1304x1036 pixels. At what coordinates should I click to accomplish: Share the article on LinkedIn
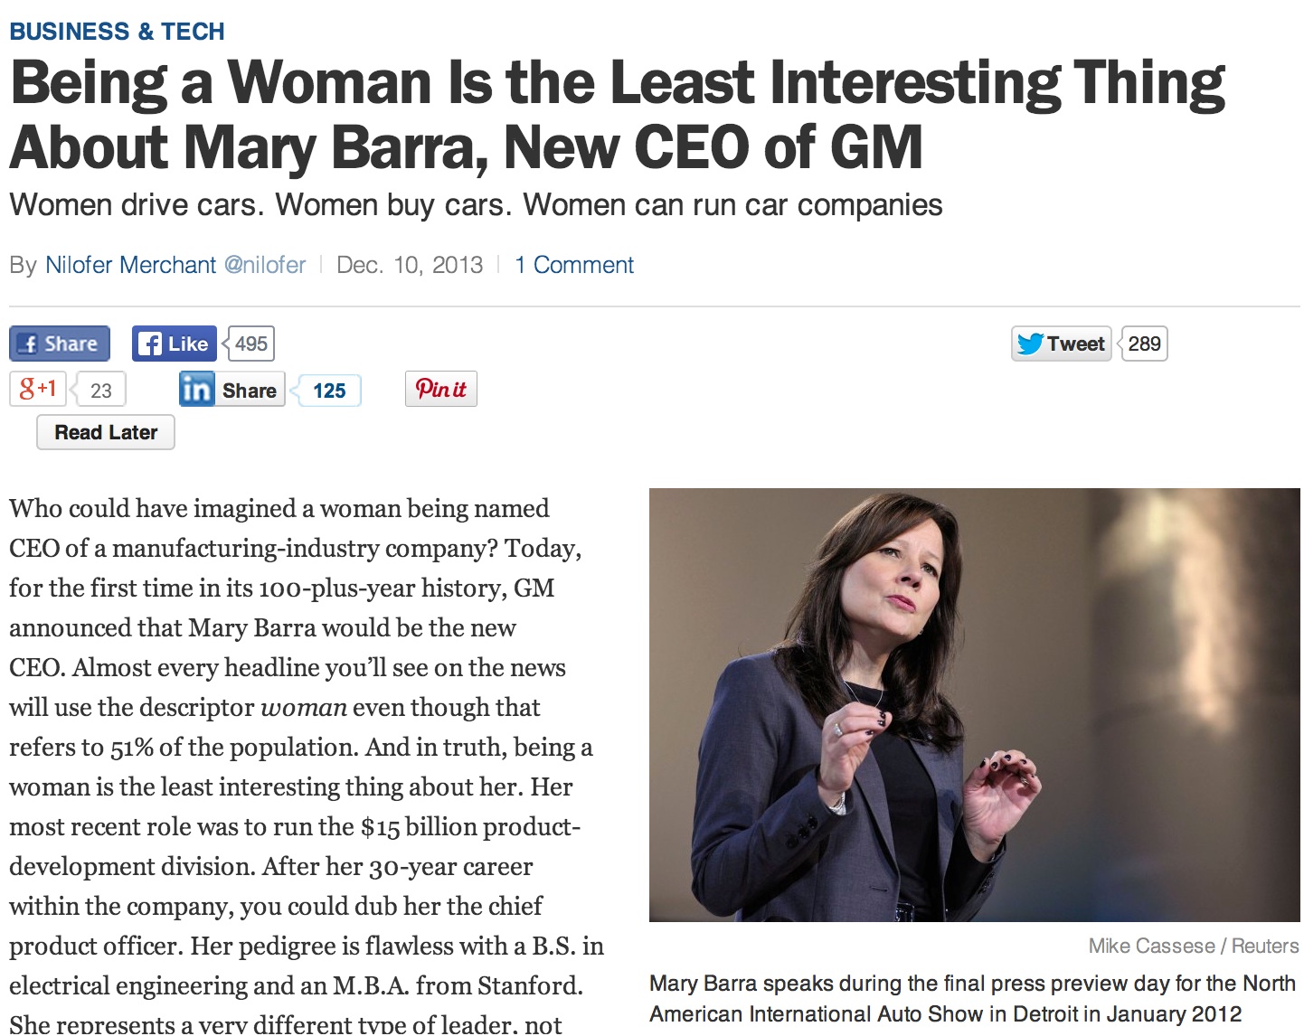tap(232, 390)
